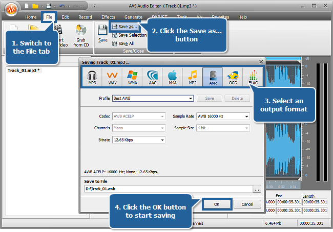Screen dimensions: 333x232
Task: Switch to the Home tab
Action: (31, 17)
